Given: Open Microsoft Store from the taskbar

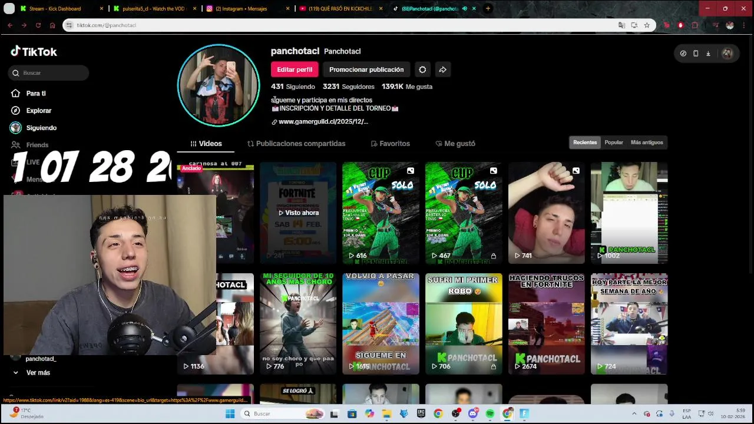Looking at the screenshot, I should 352,414.
